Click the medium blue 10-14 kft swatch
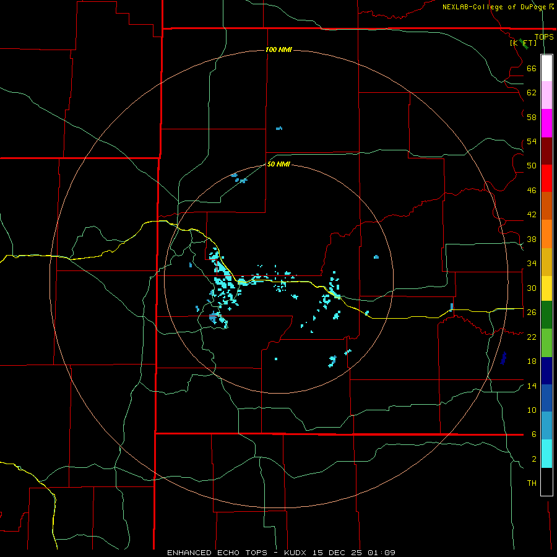The width and height of the screenshot is (557, 557). pos(546,398)
